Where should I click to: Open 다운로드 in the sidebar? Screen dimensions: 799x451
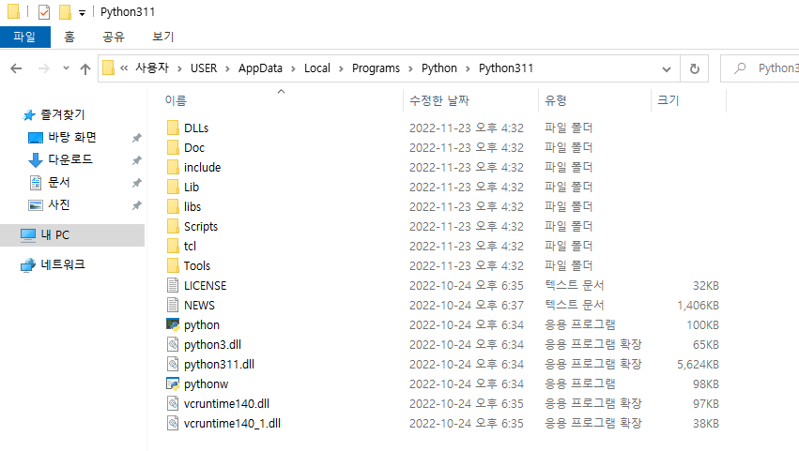(70, 159)
